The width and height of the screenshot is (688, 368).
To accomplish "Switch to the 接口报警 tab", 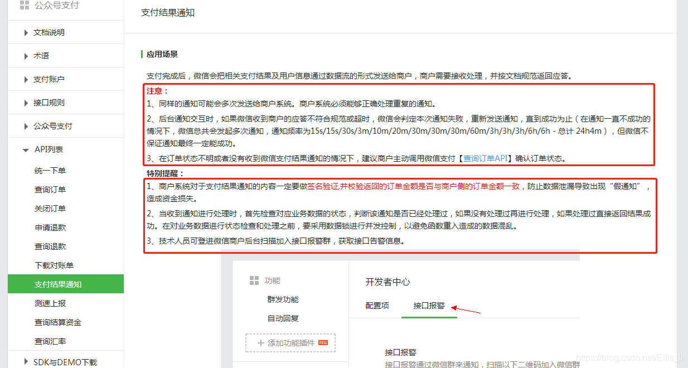I will (429, 306).
